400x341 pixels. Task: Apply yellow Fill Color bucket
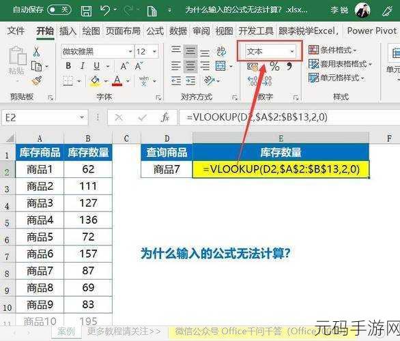coord(95,81)
